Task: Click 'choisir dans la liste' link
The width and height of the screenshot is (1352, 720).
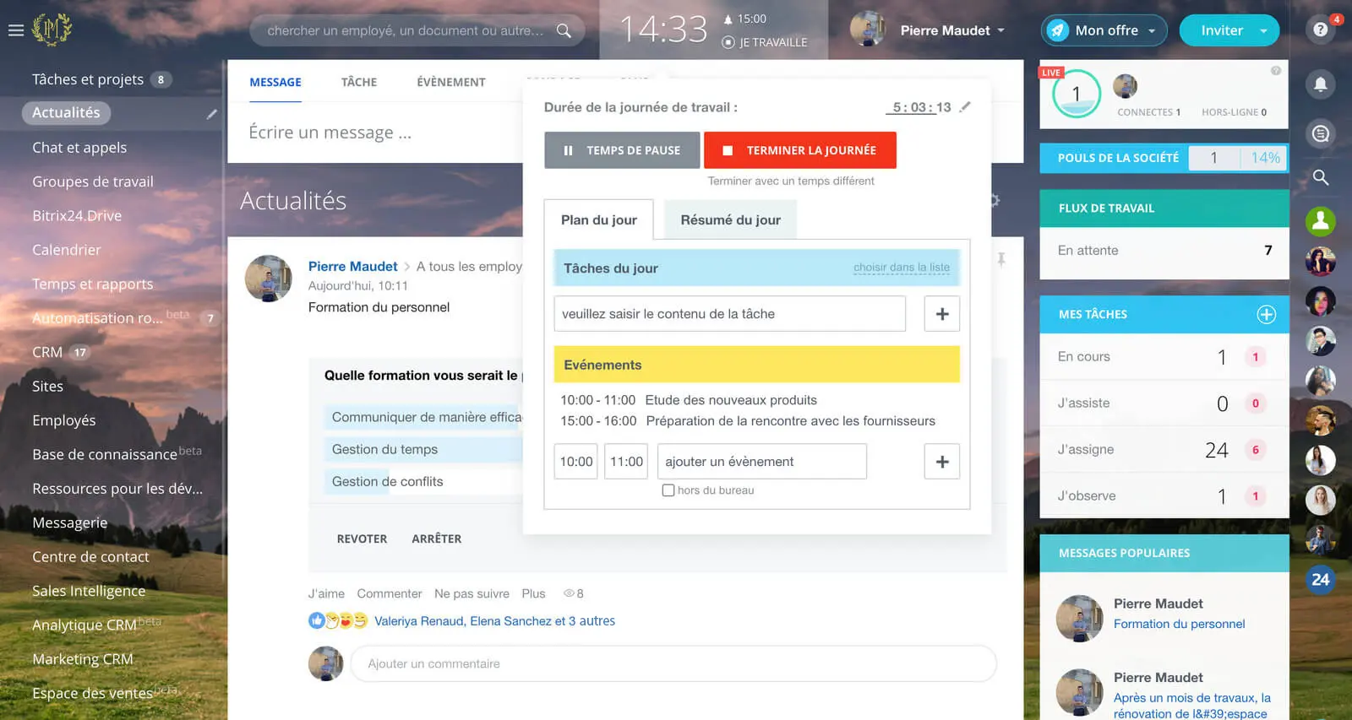Action: tap(901, 268)
